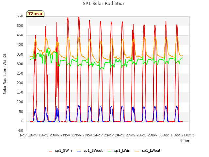Click the Nov 23 x-axis date label
209x157 pixels.
click(80, 135)
